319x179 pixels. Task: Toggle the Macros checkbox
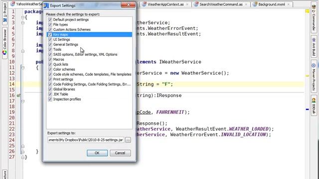coord(50,60)
